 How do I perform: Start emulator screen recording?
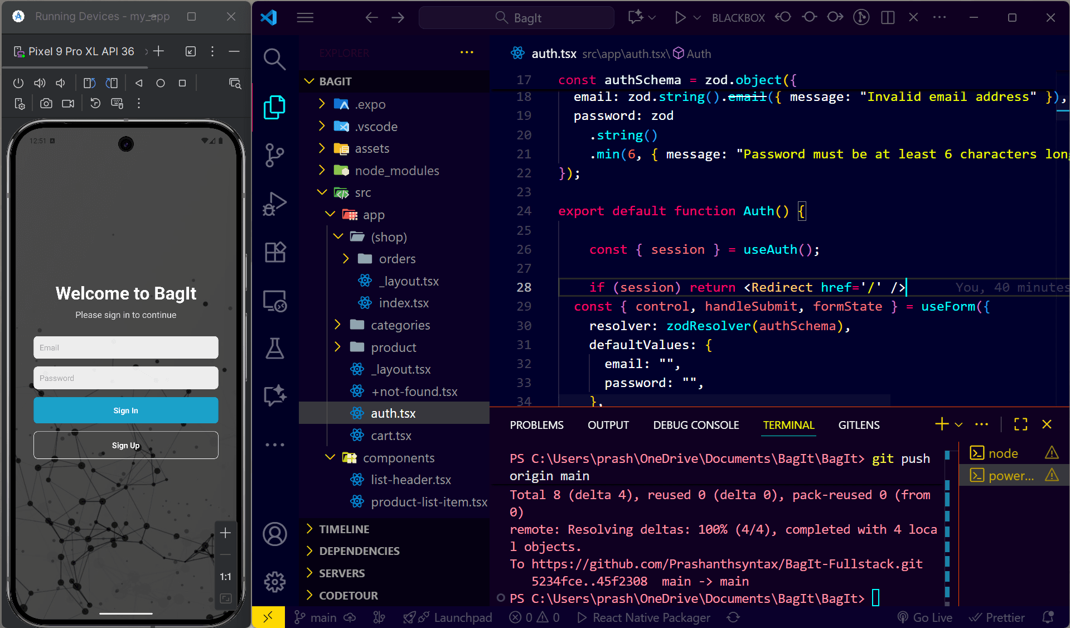pos(68,104)
